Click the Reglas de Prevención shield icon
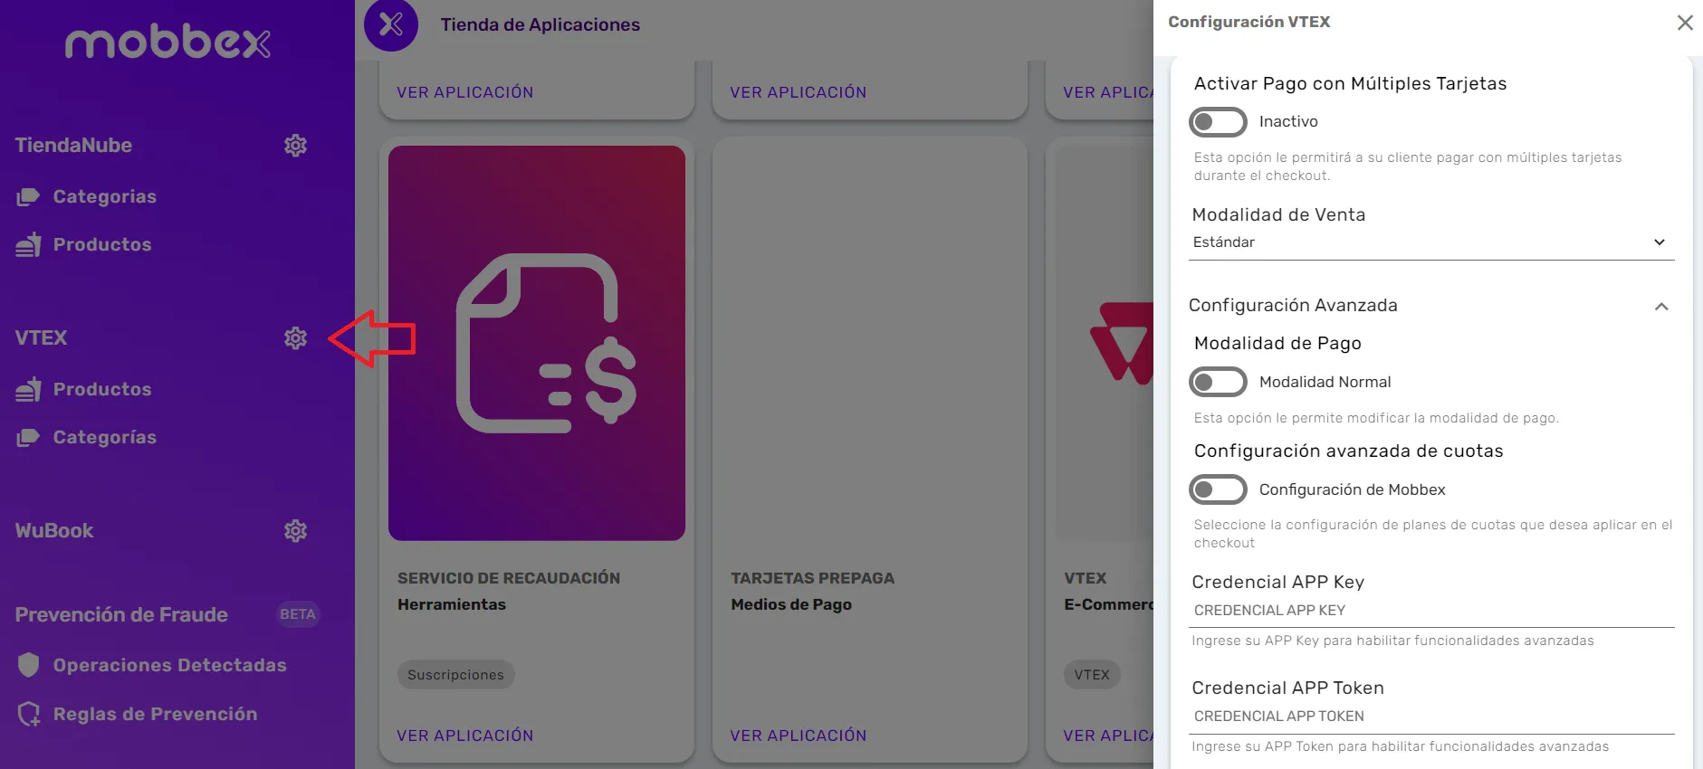This screenshot has height=769, width=1703. (29, 714)
